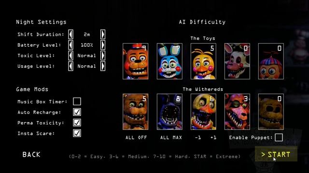Viewport: 309px width, 173px height.
Task: Click the Enable Puppet label
Action: coord(251,138)
